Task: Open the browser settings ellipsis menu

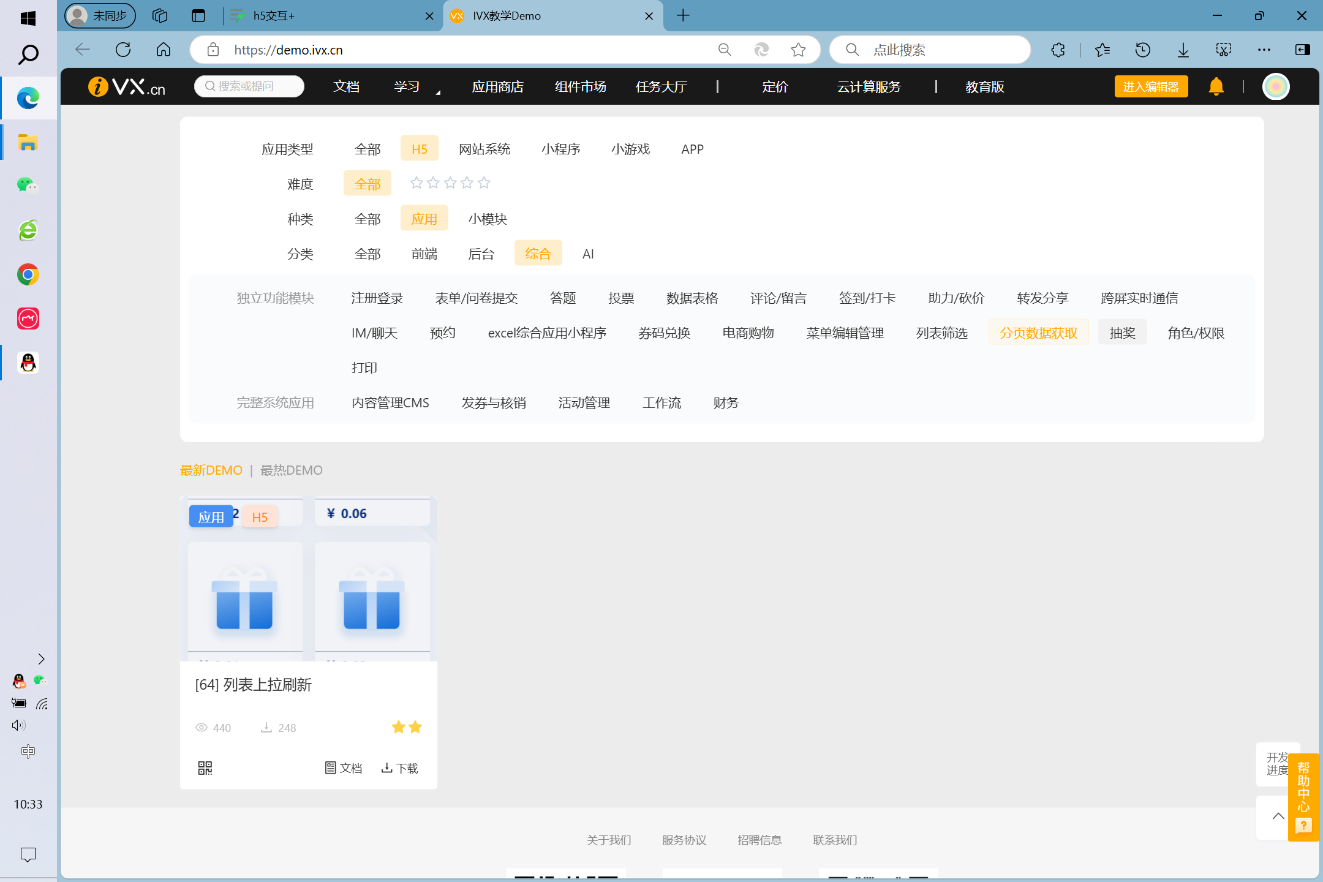Action: pos(1264,50)
